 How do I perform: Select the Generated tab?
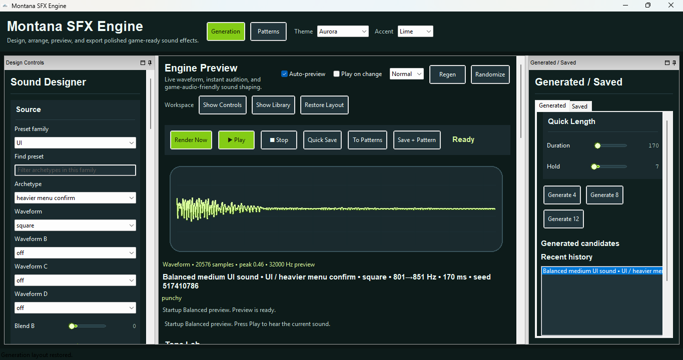click(552, 105)
